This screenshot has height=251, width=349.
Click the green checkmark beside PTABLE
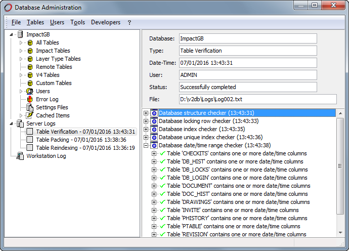(163, 226)
